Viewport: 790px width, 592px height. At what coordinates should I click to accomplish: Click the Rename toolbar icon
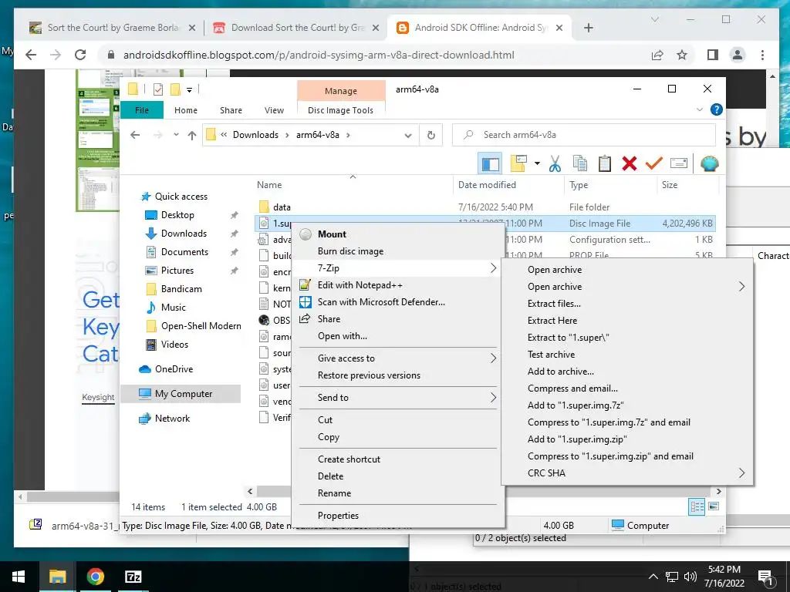pyautogui.click(x=679, y=163)
